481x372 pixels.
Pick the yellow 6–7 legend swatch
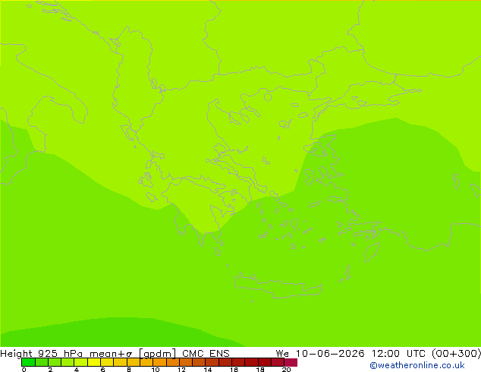pos(107,362)
